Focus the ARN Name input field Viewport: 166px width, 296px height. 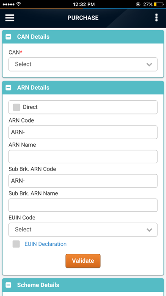click(83, 157)
